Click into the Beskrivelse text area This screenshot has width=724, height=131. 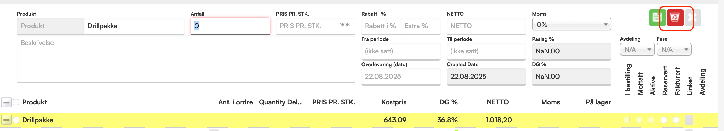tap(186, 59)
